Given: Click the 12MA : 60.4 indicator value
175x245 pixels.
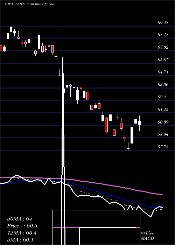Looking at the screenshot, I should [x=22, y=233].
